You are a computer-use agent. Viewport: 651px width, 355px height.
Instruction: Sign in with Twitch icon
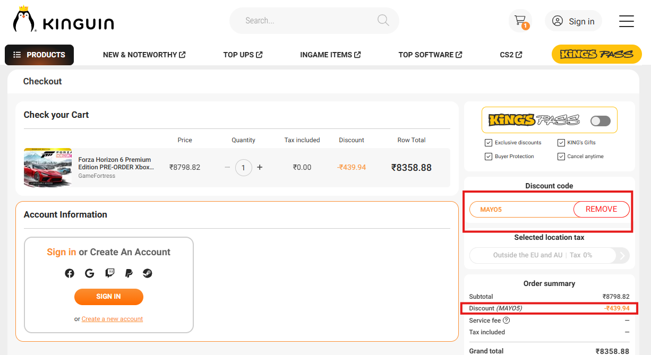pyautogui.click(x=109, y=273)
